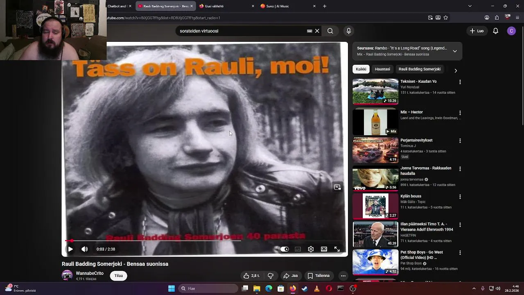This screenshot has width=524, height=295.
Task: Open Kylän bouss video thumbnail
Action: (375, 206)
